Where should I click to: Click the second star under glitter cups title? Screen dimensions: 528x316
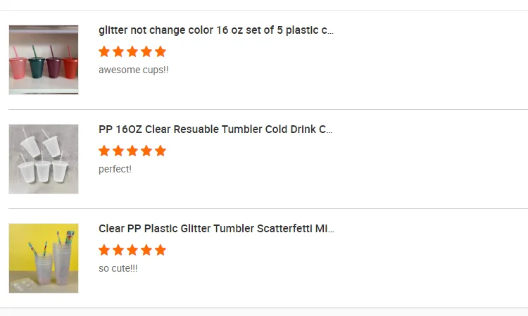coord(118,51)
